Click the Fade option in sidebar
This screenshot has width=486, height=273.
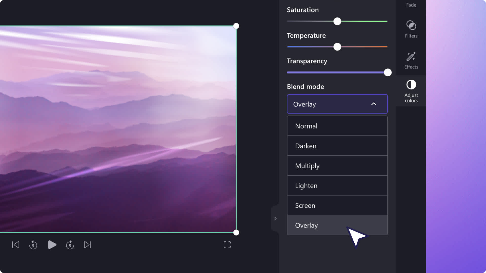click(x=411, y=5)
